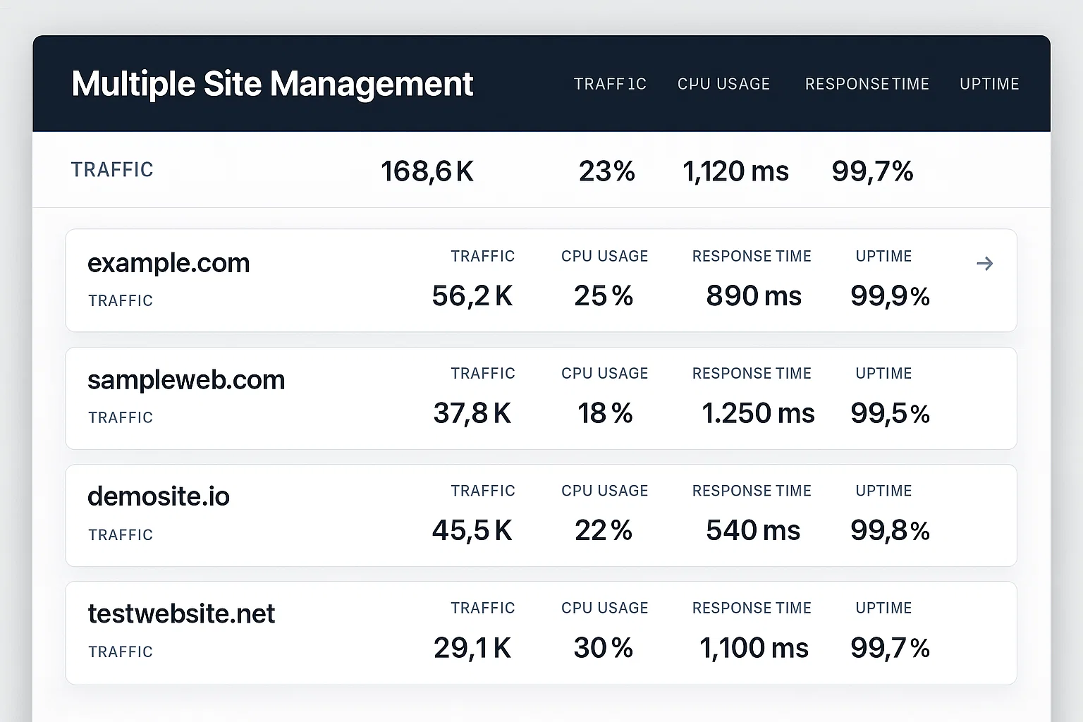Click the Multiple Site Management title

[x=272, y=84]
